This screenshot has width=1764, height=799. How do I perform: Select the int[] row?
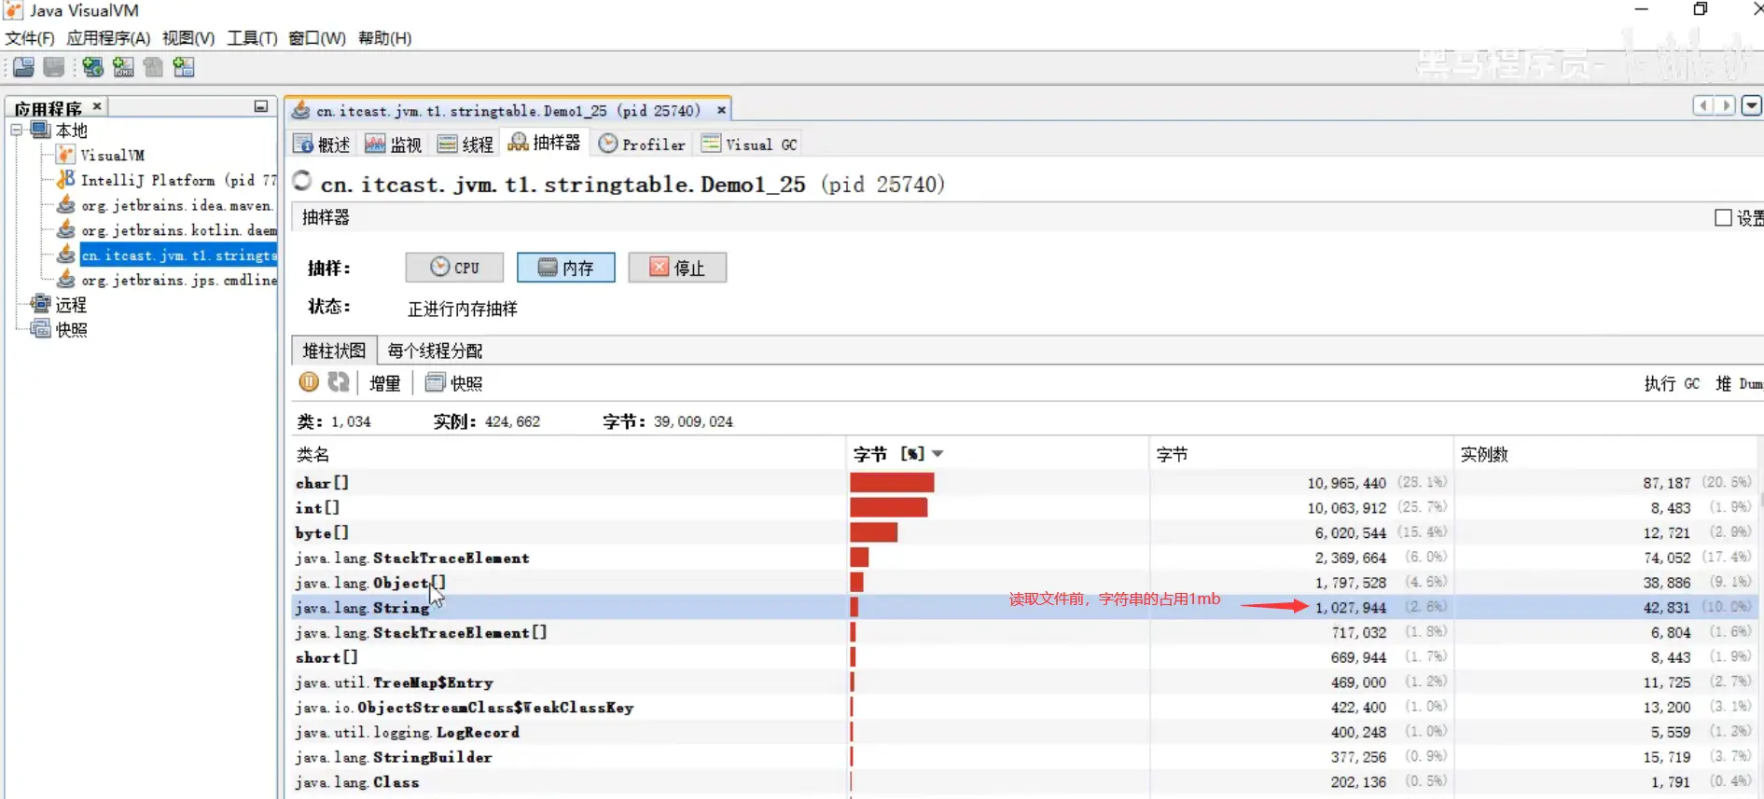tap(1025, 508)
